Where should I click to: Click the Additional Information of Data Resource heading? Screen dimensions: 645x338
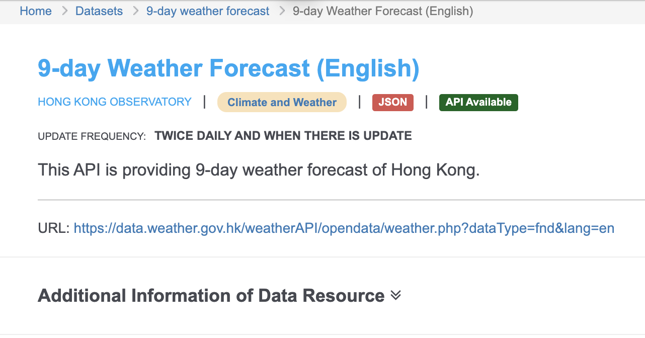point(211,296)
